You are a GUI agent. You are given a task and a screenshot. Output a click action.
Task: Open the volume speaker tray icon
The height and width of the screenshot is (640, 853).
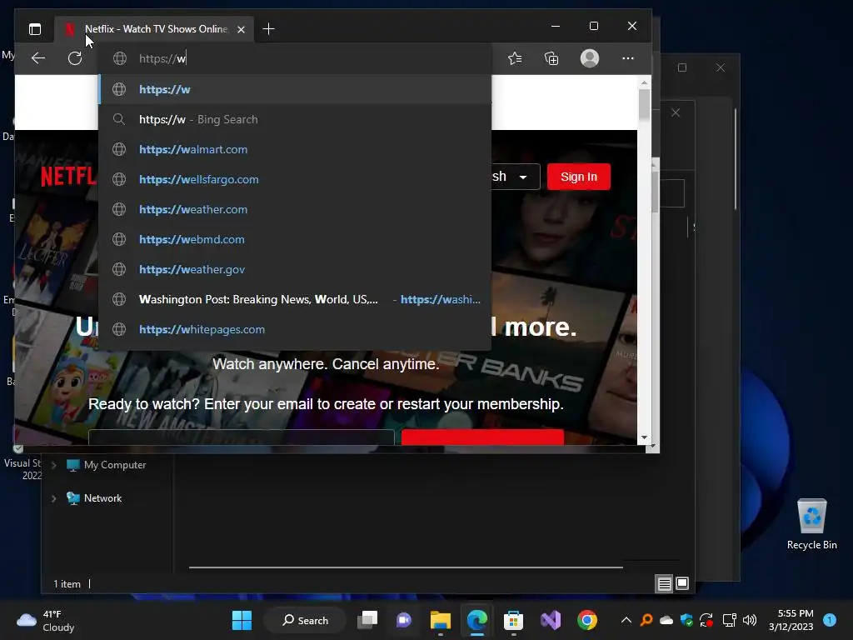pyautogui.click(x=750, y=620)
